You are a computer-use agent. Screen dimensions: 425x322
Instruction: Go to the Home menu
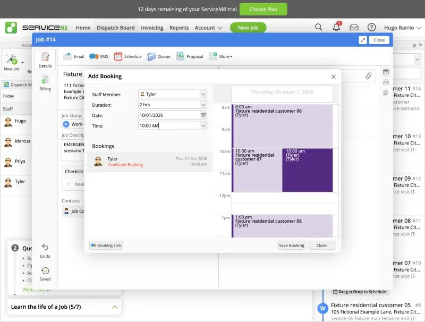tap(83, 28)
